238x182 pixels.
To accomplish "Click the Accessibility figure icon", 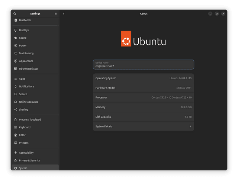I will click(16, 153).
